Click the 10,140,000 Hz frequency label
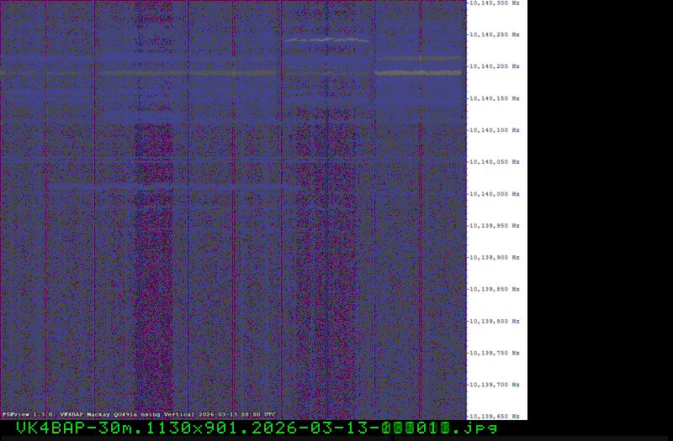This screenshot has height=441, width=673. (x=495, y=194)
